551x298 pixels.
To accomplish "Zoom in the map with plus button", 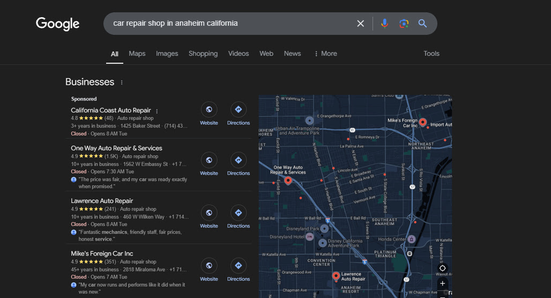I will click(x=442, y=283).
